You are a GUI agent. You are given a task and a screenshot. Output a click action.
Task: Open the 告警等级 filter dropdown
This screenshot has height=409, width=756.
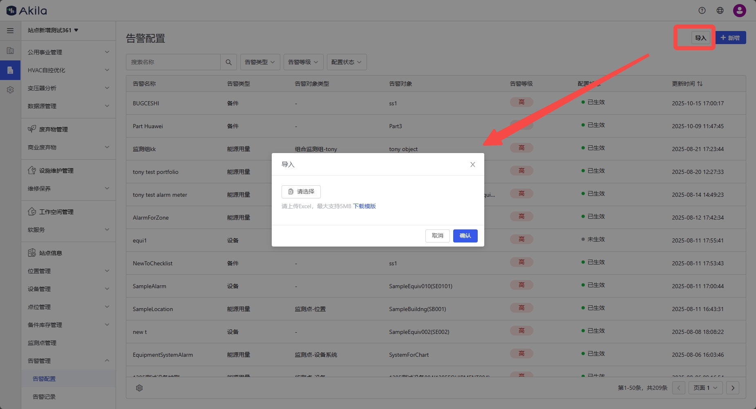coord(303,62)
